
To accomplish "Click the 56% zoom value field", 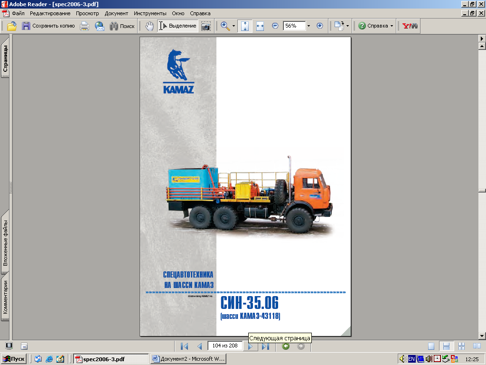I will coord(294,26).
